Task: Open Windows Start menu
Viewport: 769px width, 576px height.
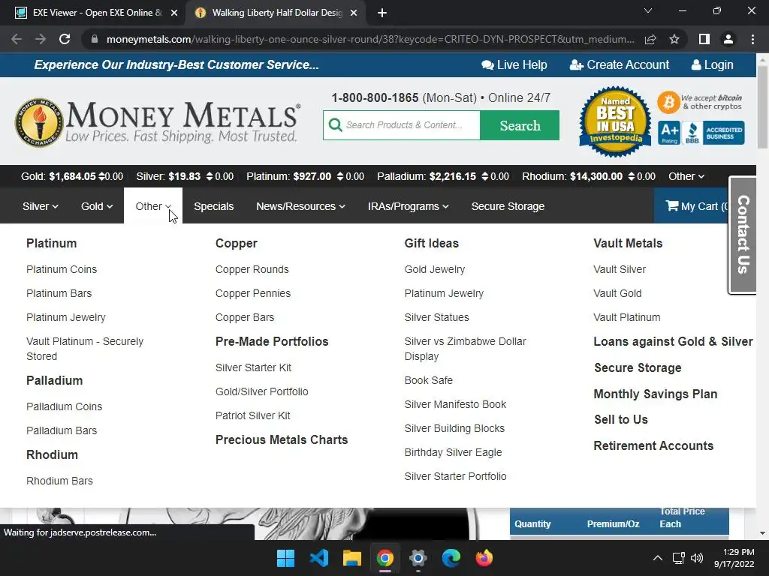Action: coord(285,558)
